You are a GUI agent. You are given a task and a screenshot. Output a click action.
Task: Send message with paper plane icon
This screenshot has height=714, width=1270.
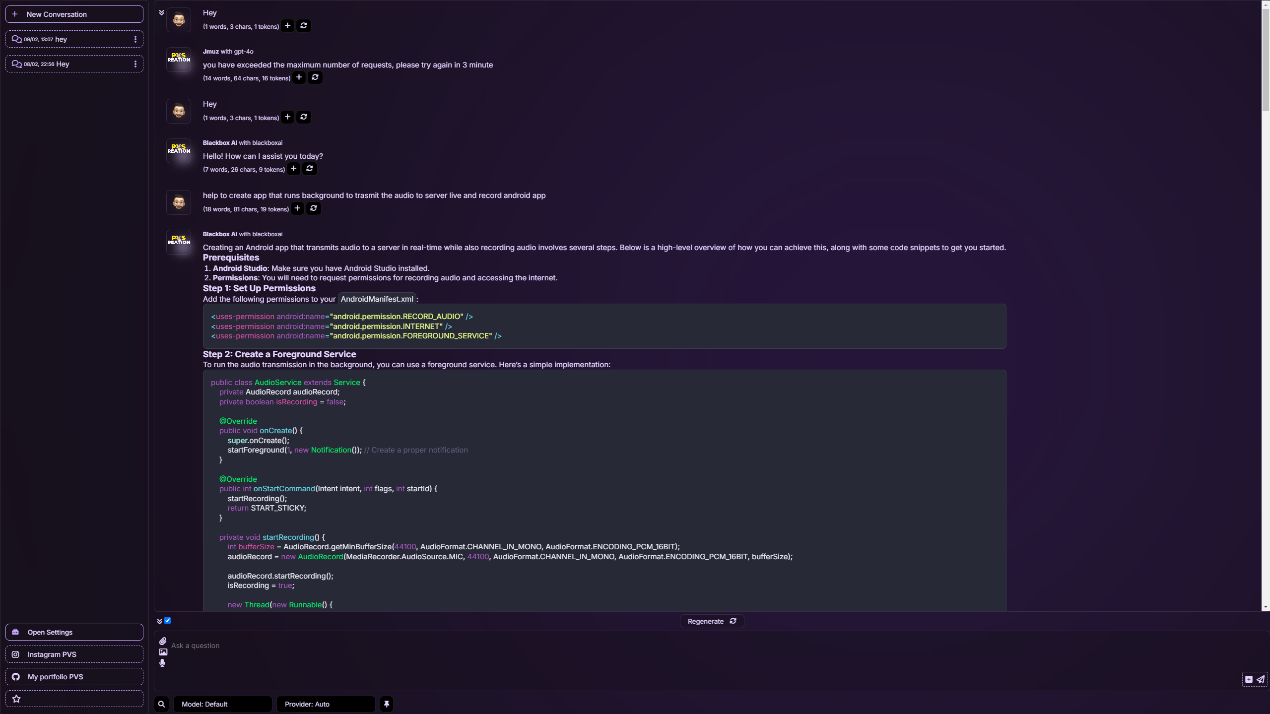click(1261, 679)
